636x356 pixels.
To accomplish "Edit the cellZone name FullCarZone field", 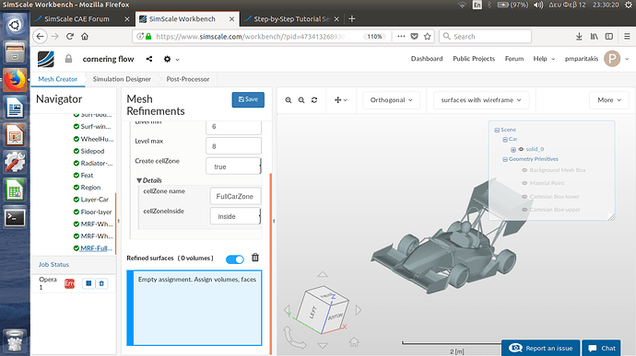I will pos(235,196).
